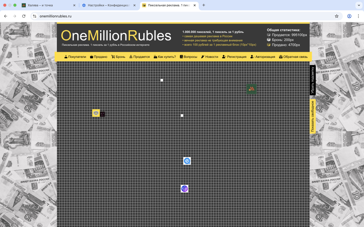Click the Регистрация link

234,57
